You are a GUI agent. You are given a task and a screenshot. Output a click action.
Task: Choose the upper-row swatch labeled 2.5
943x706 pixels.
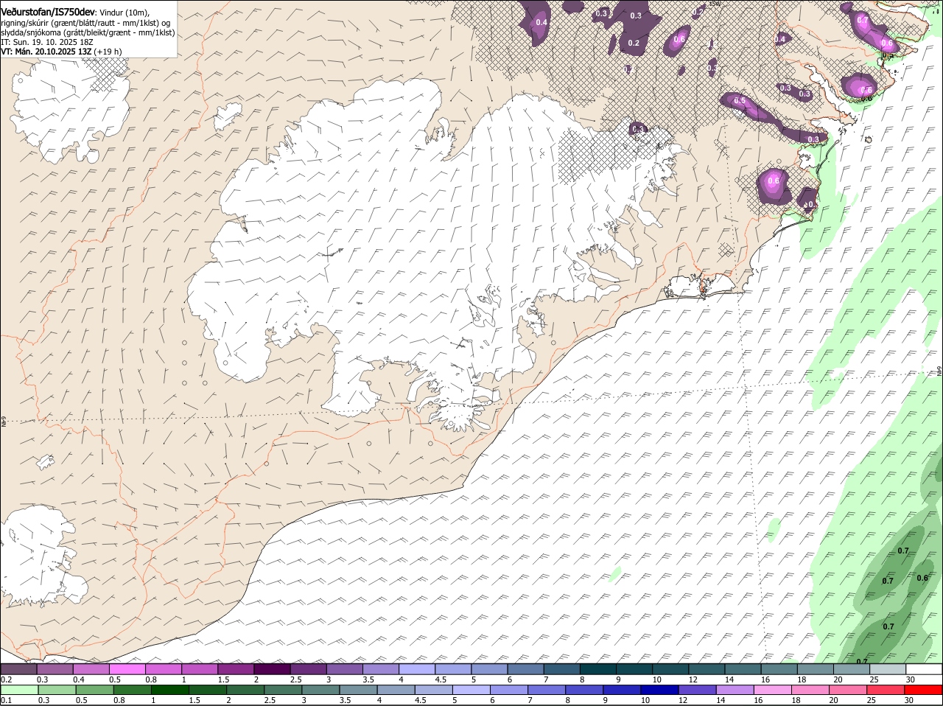(x=308, y=669)
